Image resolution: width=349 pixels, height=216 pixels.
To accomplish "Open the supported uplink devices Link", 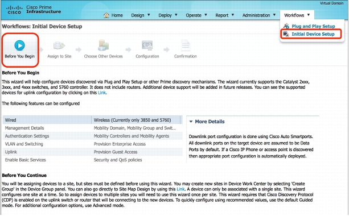I will (x=102, y=93).
